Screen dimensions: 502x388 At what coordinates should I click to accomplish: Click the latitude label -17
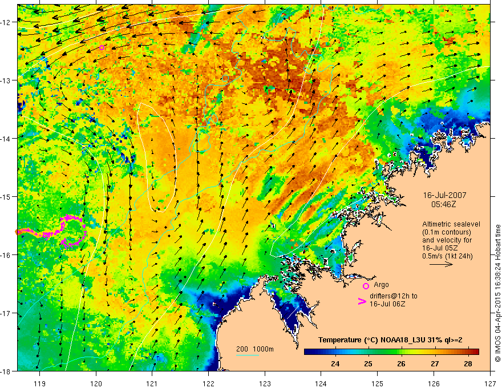(6, 313)
